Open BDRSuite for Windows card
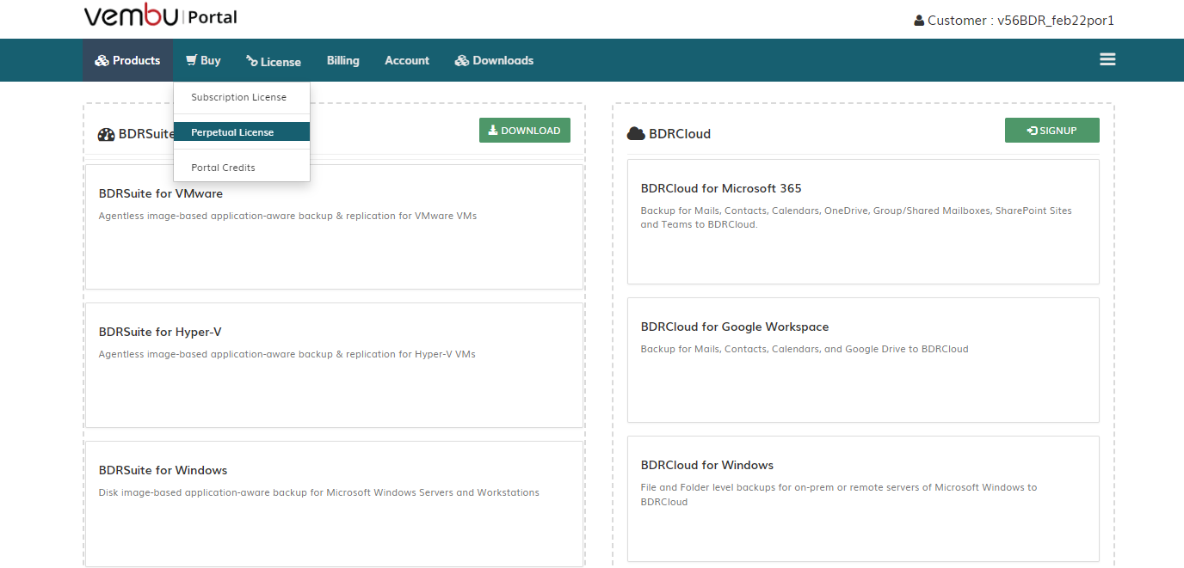 (x=334, y=504)
